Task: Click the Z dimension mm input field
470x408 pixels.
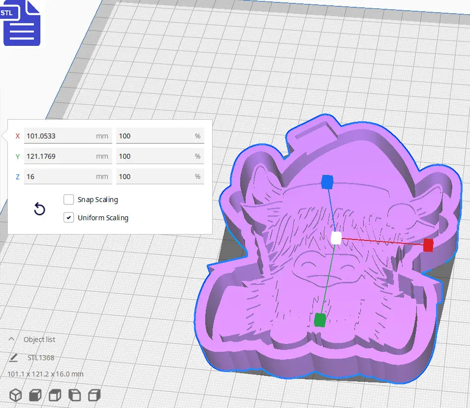Action: click(67, 176)
